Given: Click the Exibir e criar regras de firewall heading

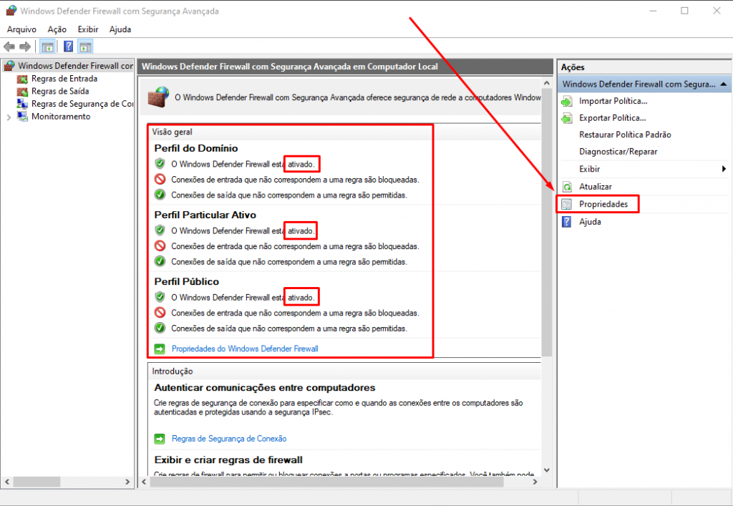Looking at the screenshot, I should tap(228, 460).
